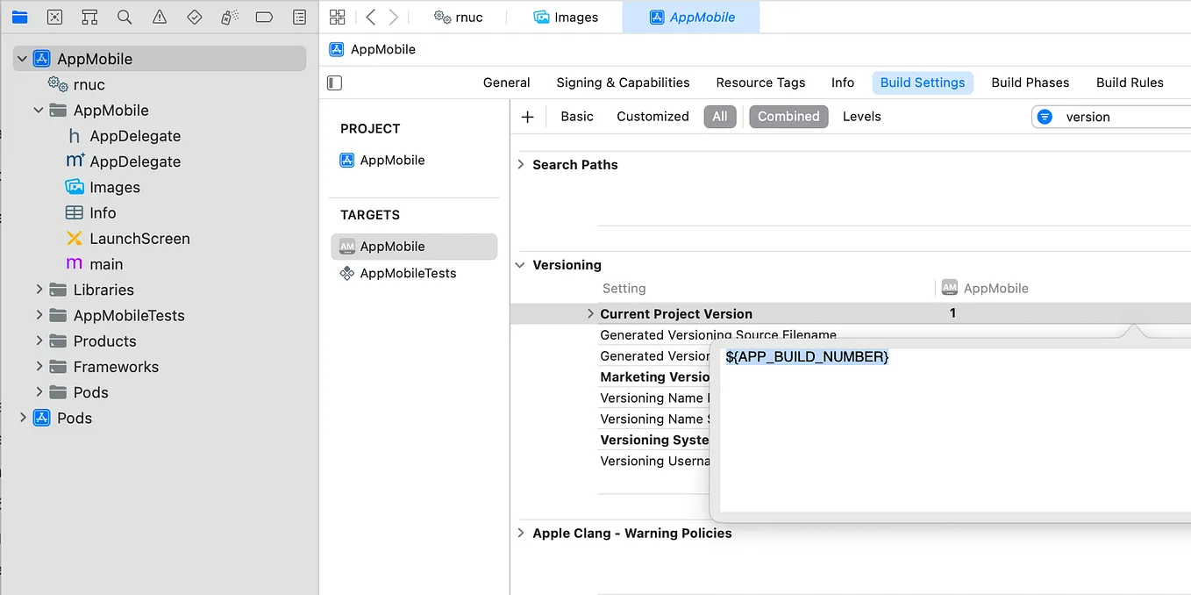The height and width of the screenshot is (595, 1191).
Task: Open the Breakpoint navigator icon
Action: tap(264, 17)
